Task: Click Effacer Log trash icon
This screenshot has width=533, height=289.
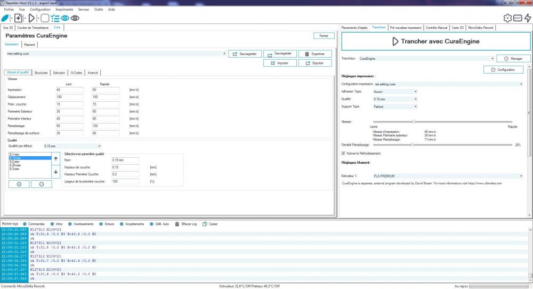Action: [177, 224]
